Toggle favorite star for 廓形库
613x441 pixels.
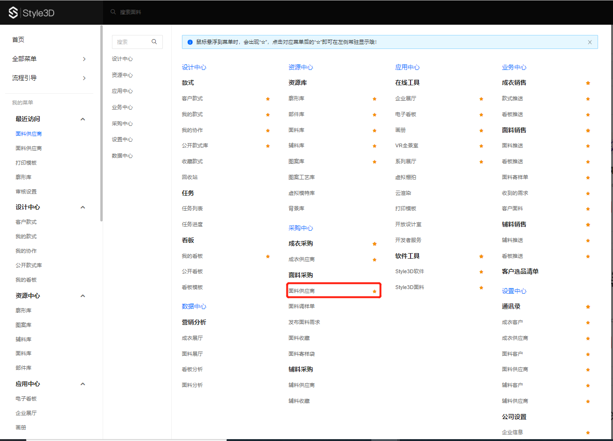point(375,99)
